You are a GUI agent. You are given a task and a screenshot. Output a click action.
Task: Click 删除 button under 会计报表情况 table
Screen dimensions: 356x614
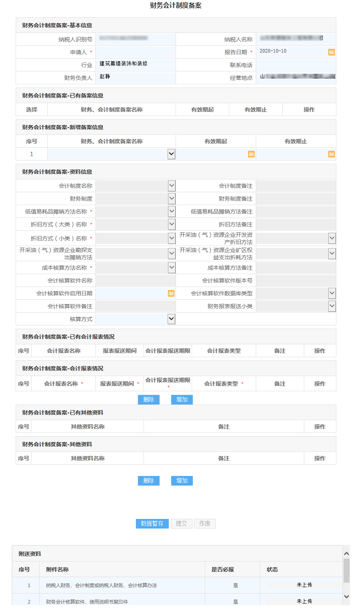coord(149,400)
